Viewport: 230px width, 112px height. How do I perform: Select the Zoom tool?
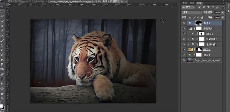pos(2,98)
